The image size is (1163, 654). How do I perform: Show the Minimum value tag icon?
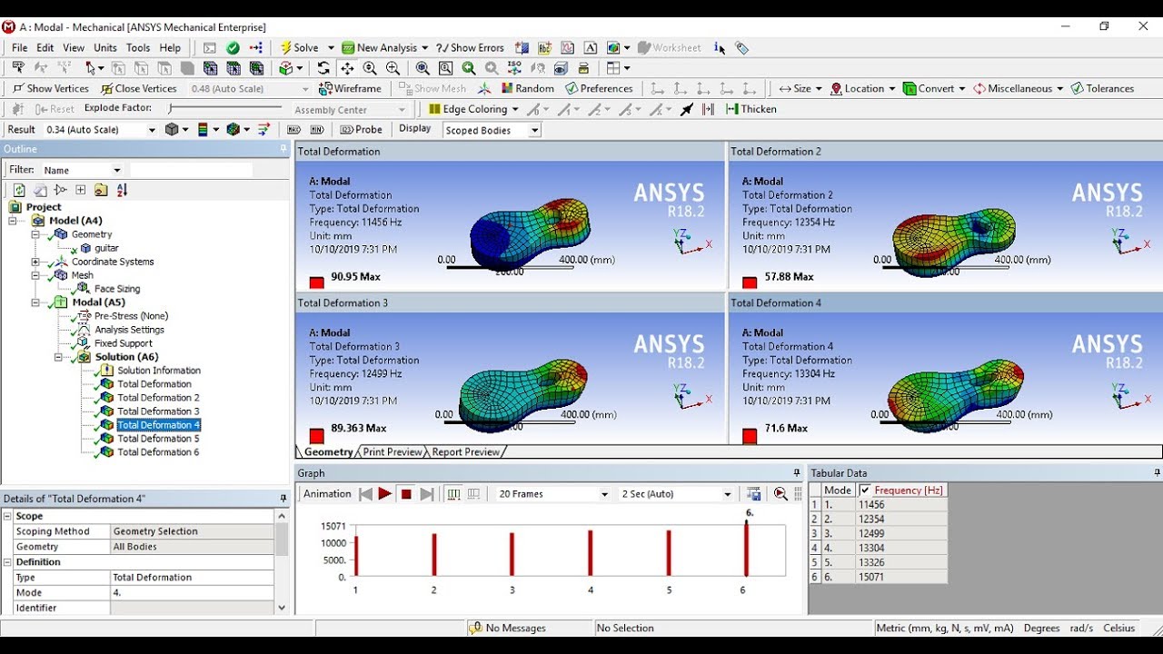point(316,130)
